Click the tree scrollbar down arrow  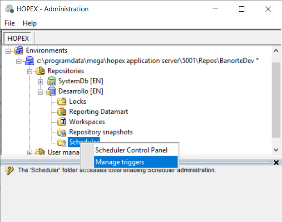coord(276,150)
